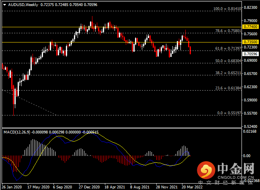260x190 pixels.
Task: Select the 0.0 = 0.55197 Fibonacci label
Action: [x=229, y=113]
